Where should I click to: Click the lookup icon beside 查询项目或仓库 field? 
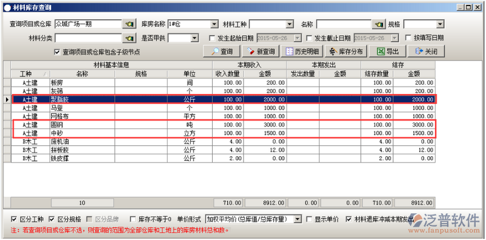(x=129, y=24)
